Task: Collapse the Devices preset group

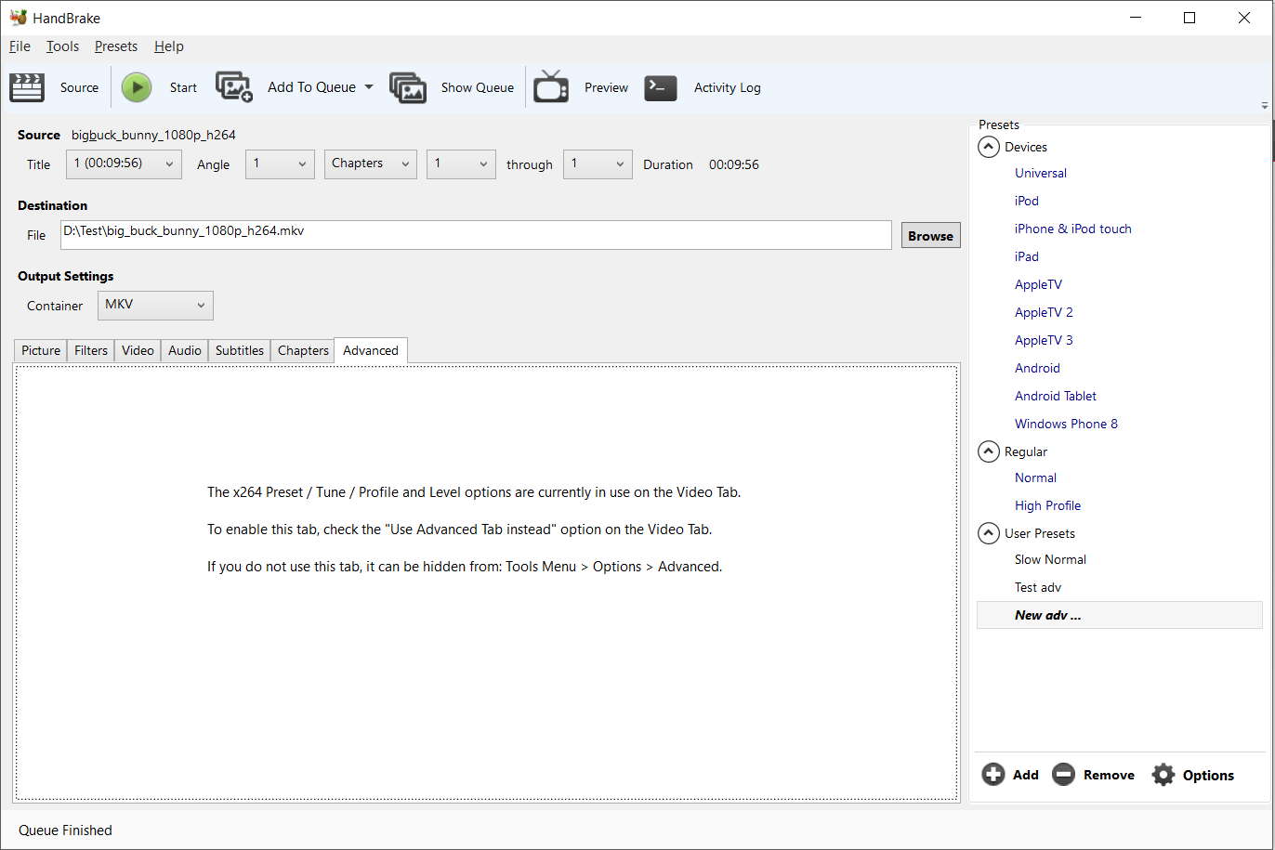Action: (x=989, y=147)
